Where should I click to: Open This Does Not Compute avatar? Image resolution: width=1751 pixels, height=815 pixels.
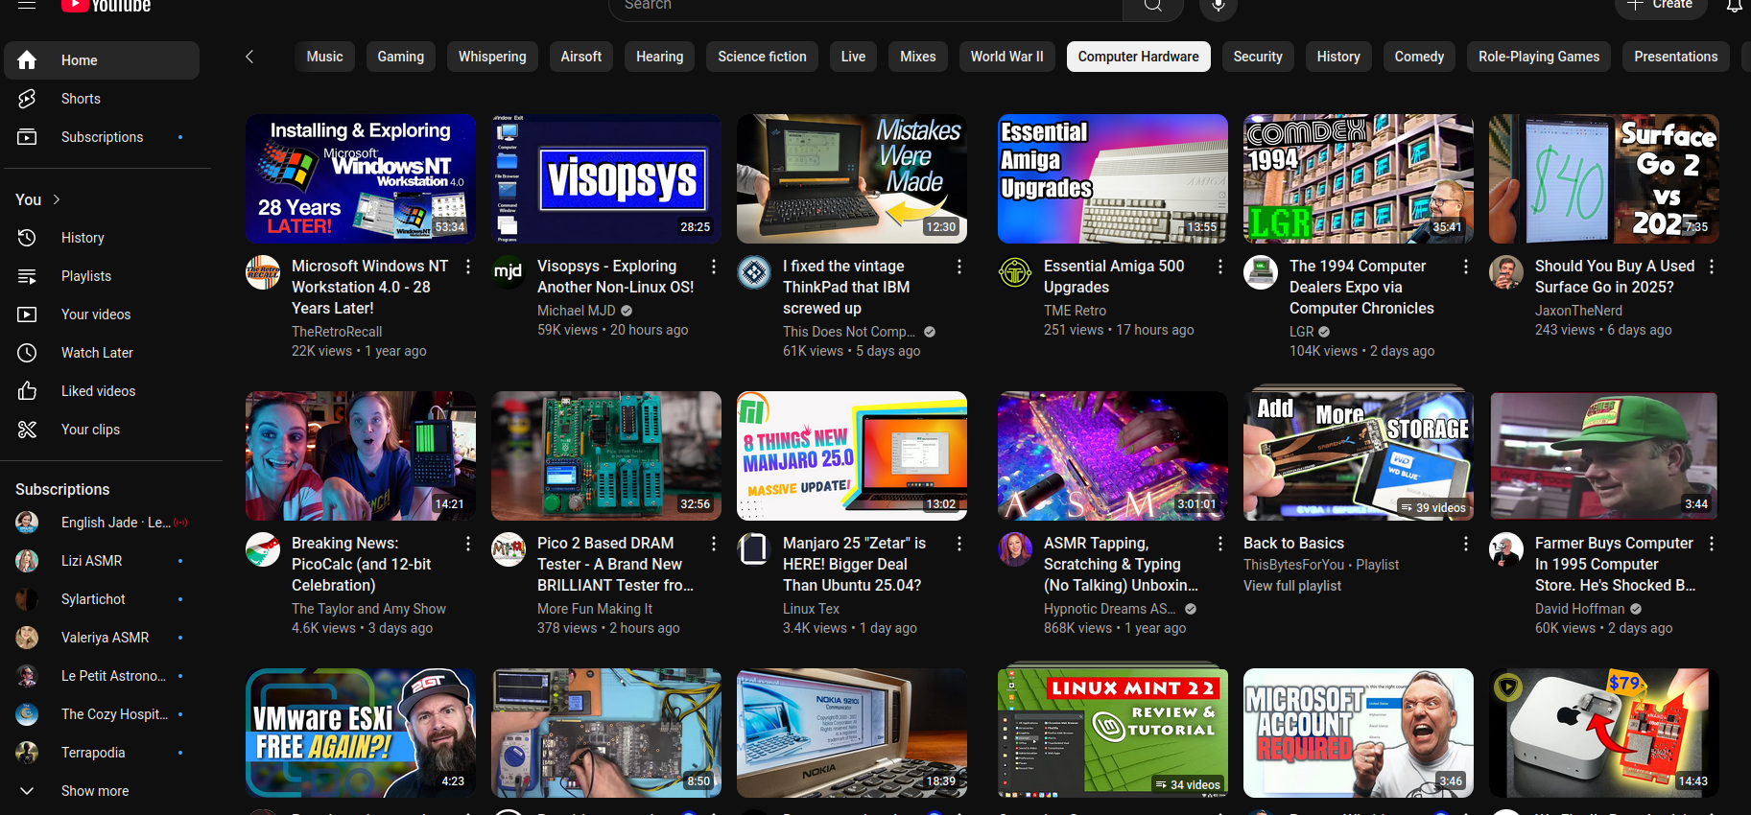[x=754, y=273]
